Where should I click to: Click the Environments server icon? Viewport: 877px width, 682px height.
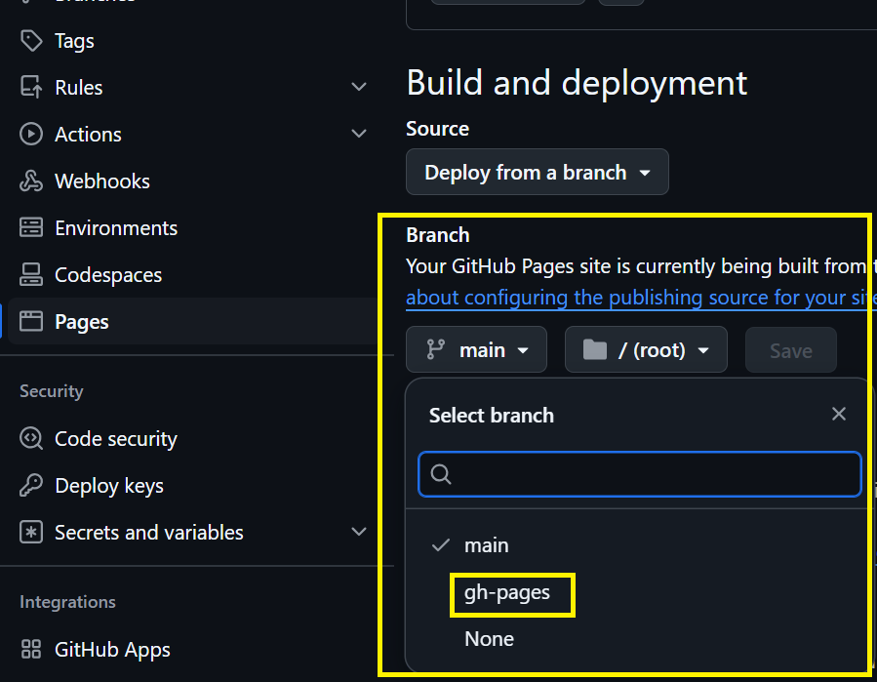coord(31,227)
